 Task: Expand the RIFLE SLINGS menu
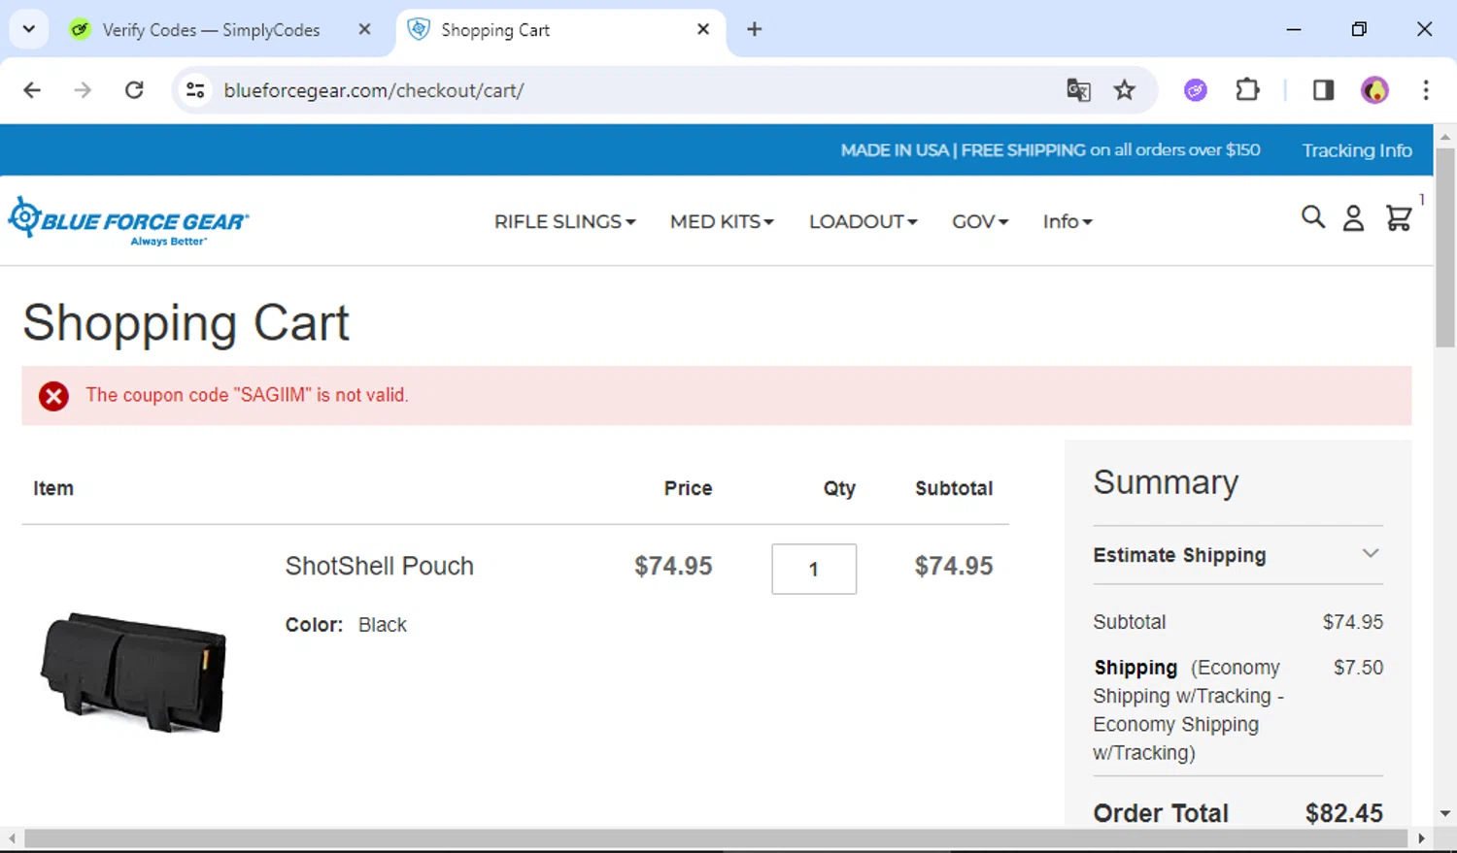click(564, 221)
